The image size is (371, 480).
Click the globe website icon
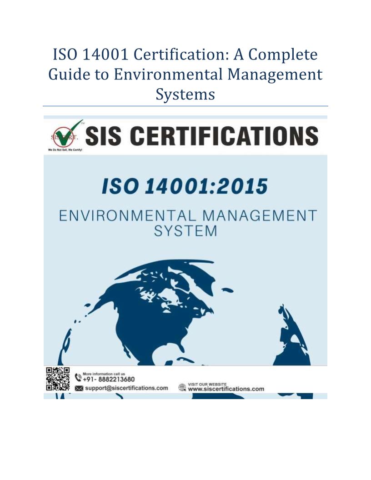(182, 388)
